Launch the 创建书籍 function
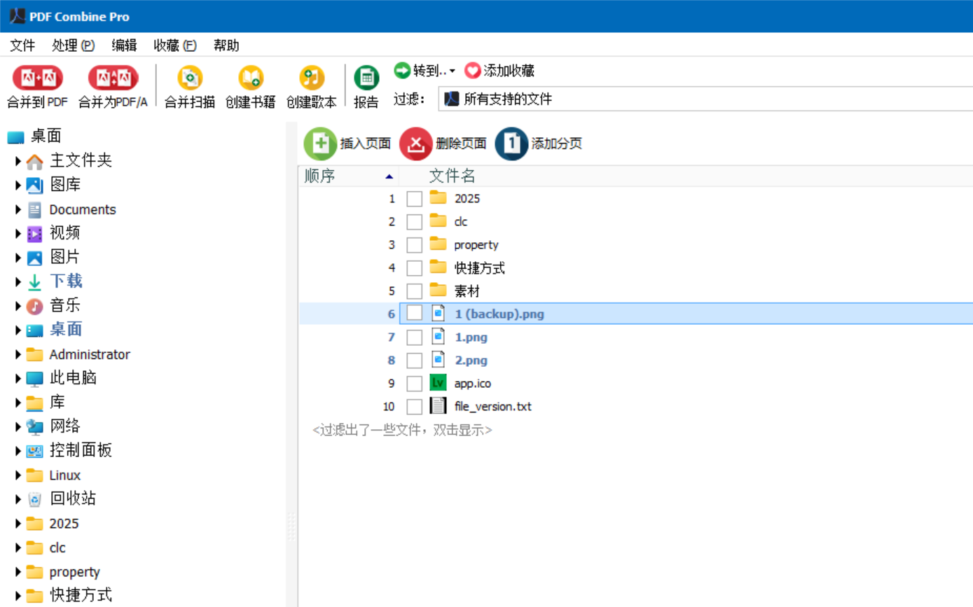Viewport: 973px width, 607px height. coord(250,78)
